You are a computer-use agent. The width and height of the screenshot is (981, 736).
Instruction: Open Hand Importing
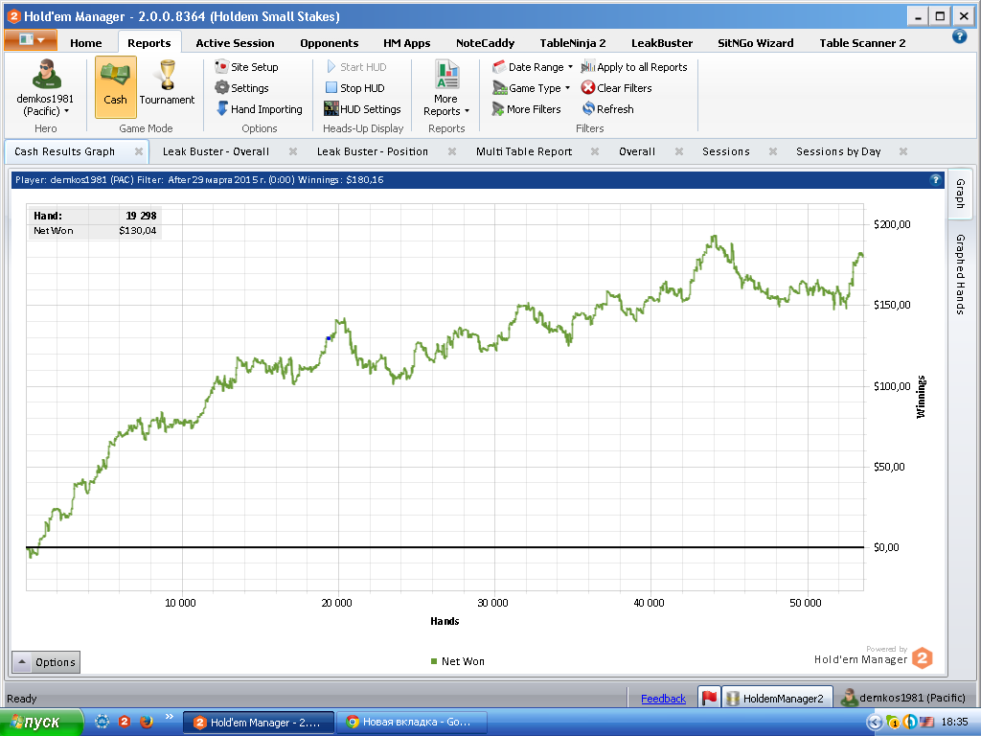tap(259, 109)
